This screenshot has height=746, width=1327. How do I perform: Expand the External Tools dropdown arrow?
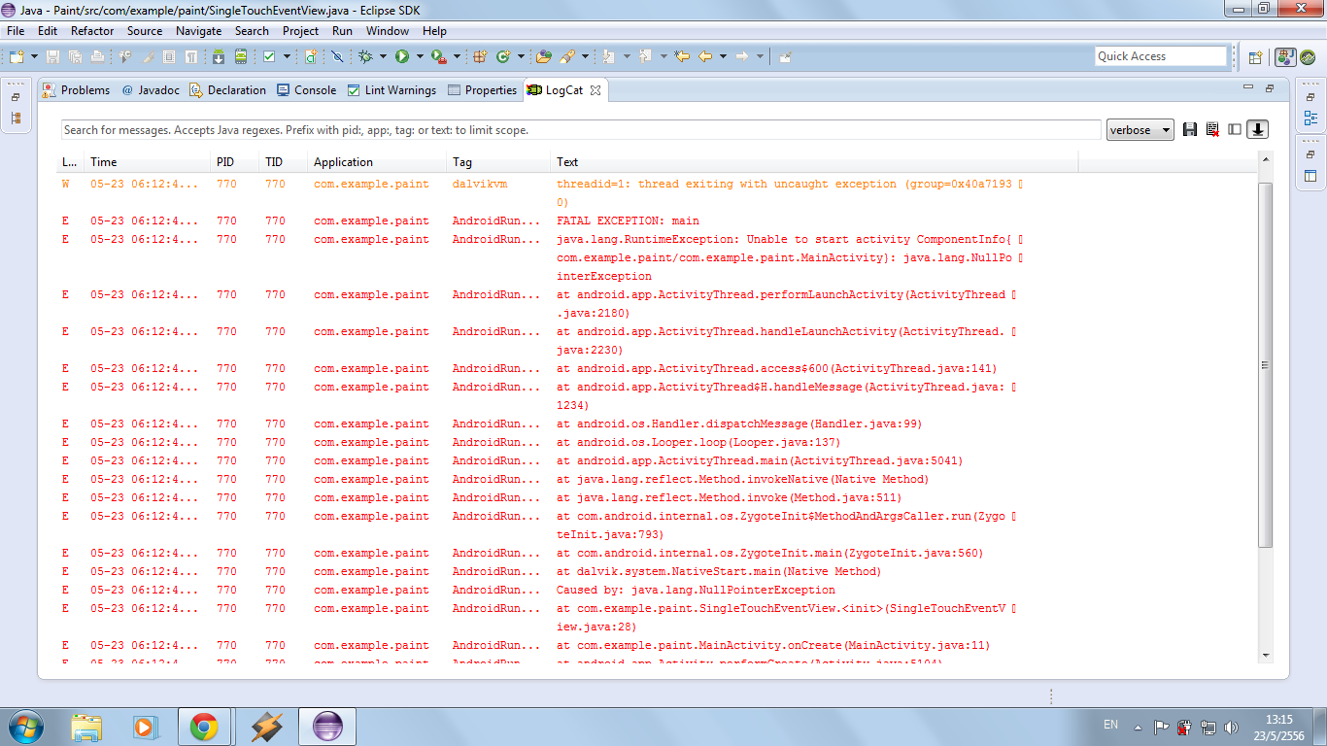pos(457,56)
